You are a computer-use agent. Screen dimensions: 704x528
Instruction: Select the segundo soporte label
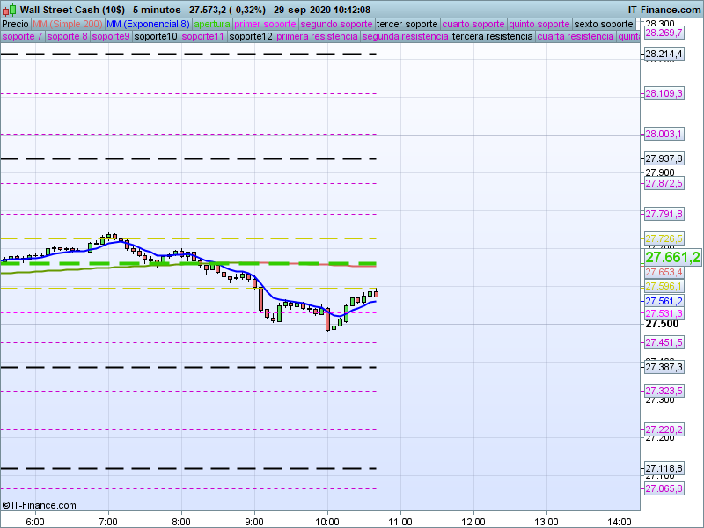point(336,25)
